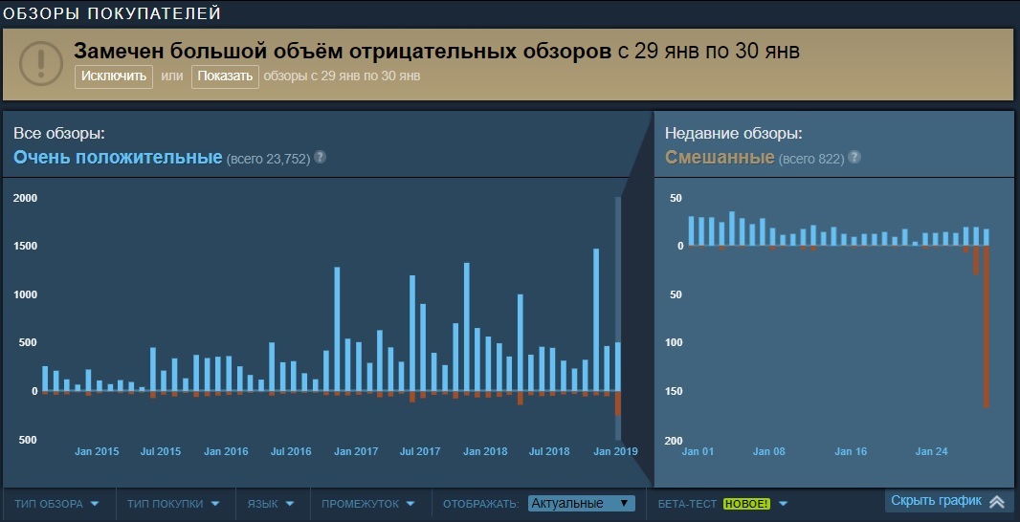This screenshot has height=522, width=1020.
Task: Click the first blue bar at Jan 01
Action: pyautogui.click(x=691, y=231)
